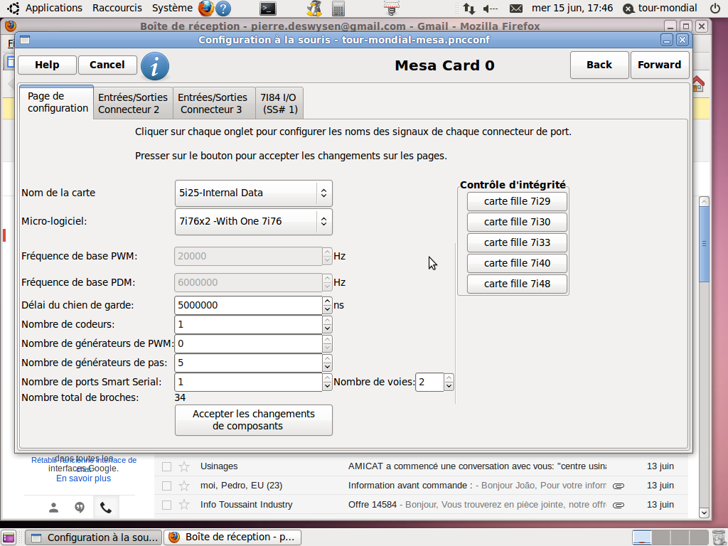
Task: Click carte fille 7i33 button
Action: [x=518, y=242]
